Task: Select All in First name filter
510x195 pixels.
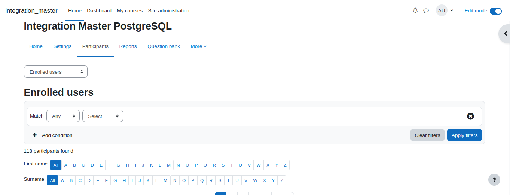Action: tap(56, 165)
